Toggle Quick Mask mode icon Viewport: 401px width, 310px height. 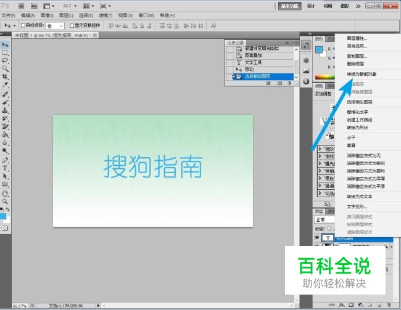(5, 228)
